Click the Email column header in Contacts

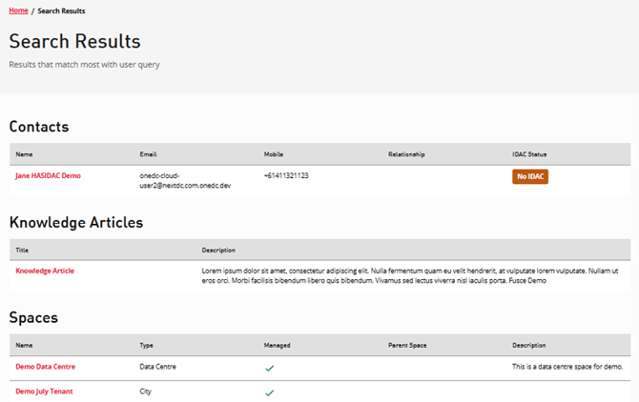148,154
